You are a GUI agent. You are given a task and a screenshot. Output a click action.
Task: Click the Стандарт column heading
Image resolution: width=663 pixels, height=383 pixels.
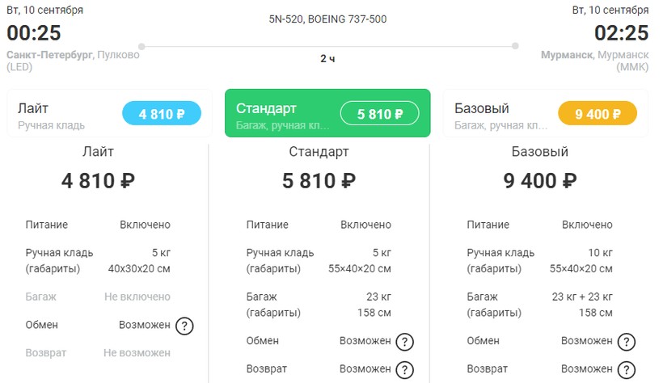[x=319, y=151]
